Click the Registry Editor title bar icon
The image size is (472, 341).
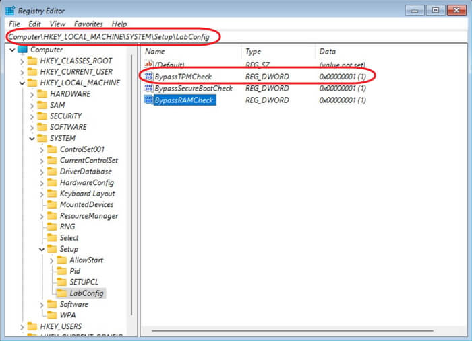point(10,11)
